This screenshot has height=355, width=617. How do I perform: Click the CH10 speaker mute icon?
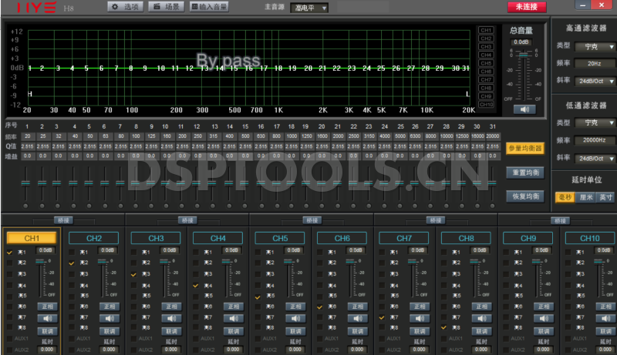pyautogui.click(x=607, y=317)
